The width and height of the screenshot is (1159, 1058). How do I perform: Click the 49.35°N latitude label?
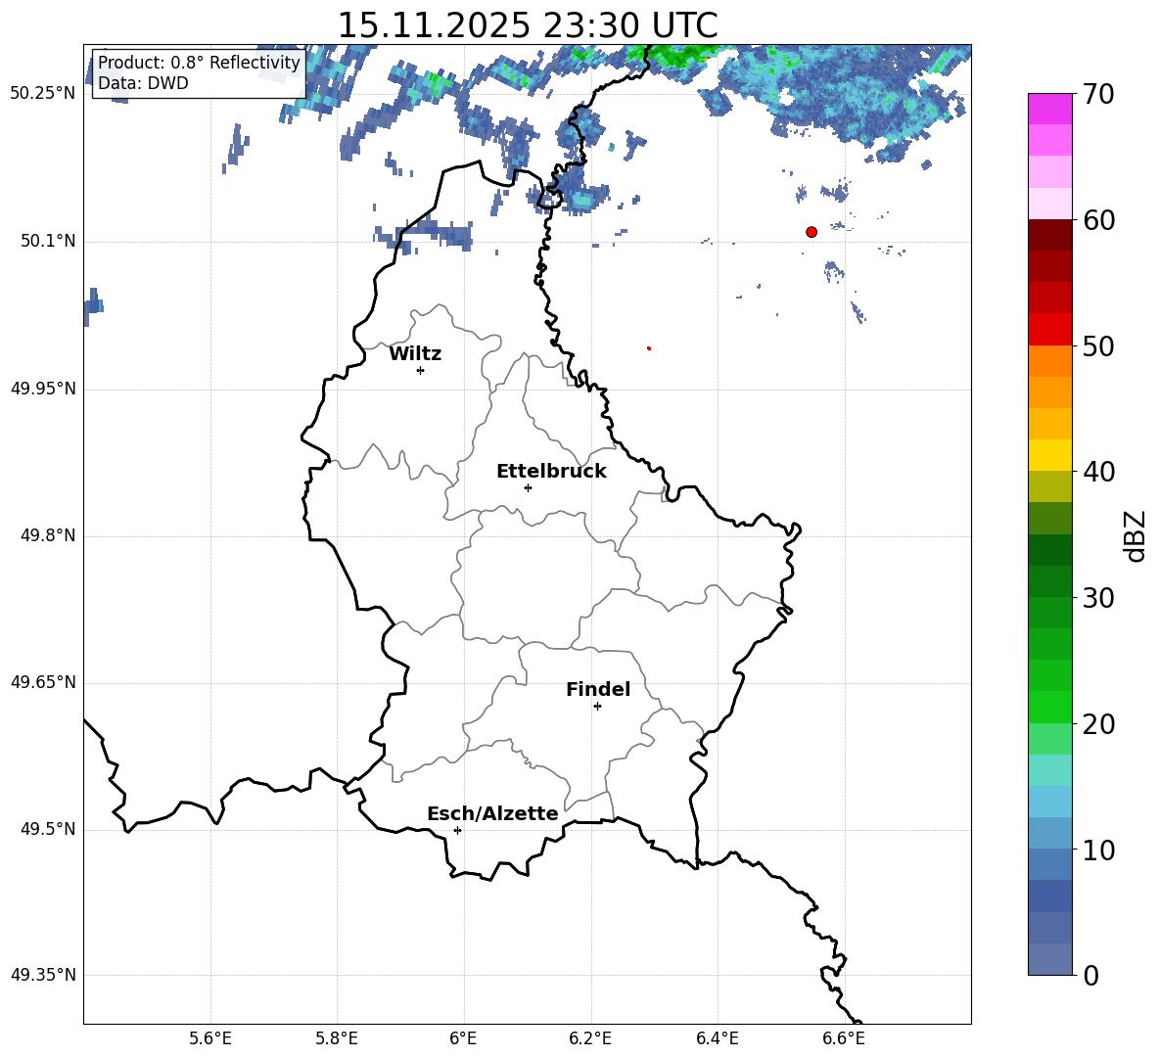[43, 975]
